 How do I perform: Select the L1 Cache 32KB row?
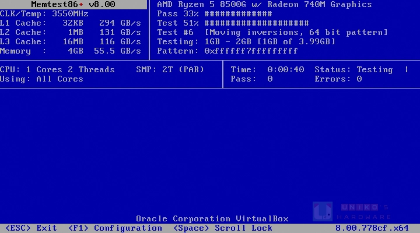pyautogui.click(x=71, y=23)
